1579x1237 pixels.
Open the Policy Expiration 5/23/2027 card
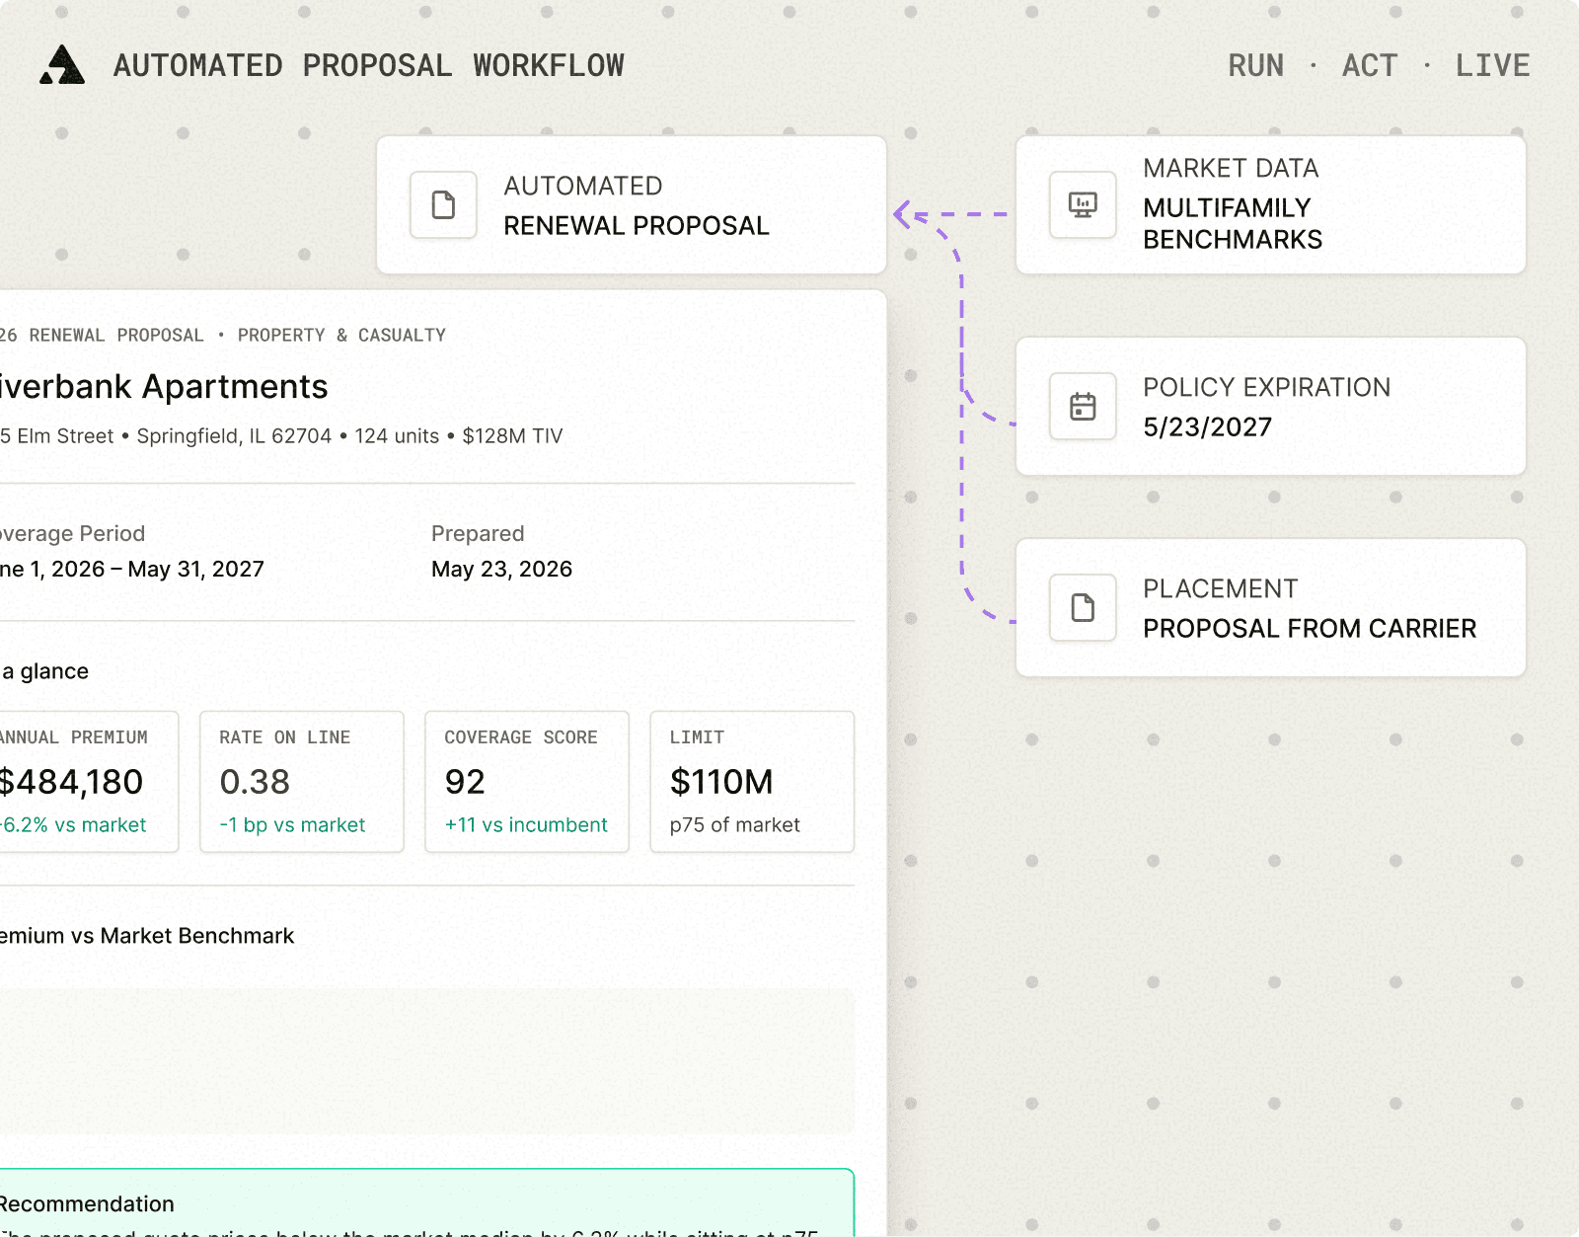click(x=1271, y=407)
